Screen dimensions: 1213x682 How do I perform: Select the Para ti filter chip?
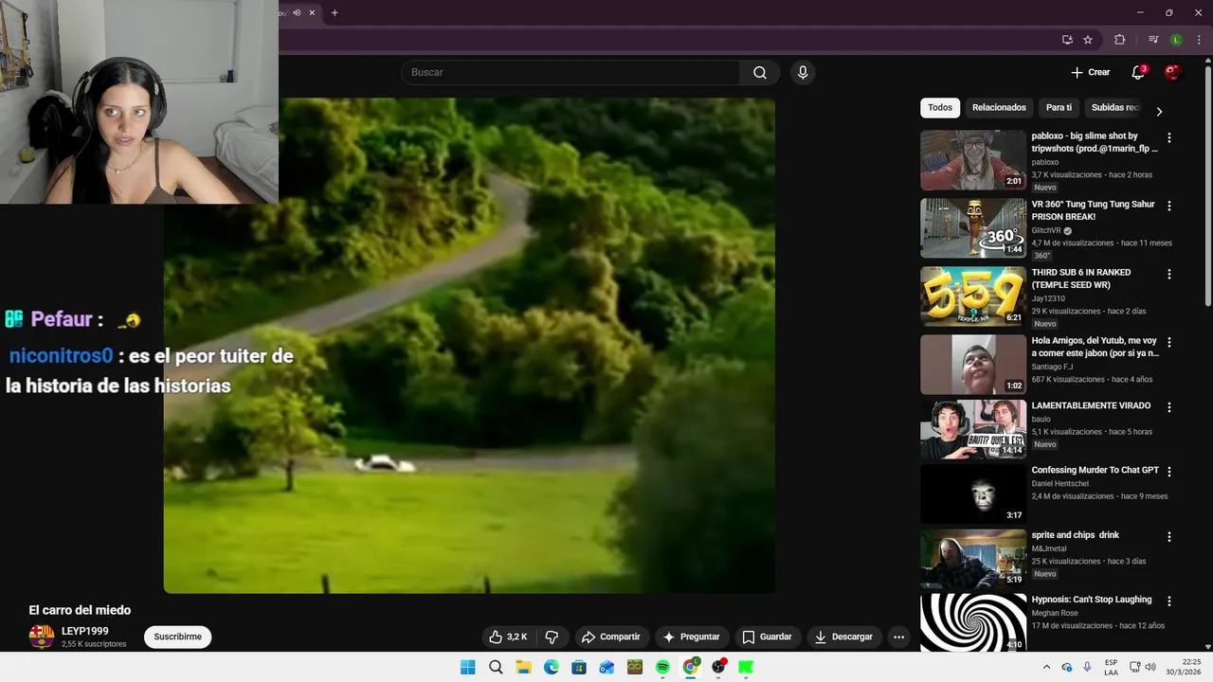pyautogui.click(x=1059, y=107)
